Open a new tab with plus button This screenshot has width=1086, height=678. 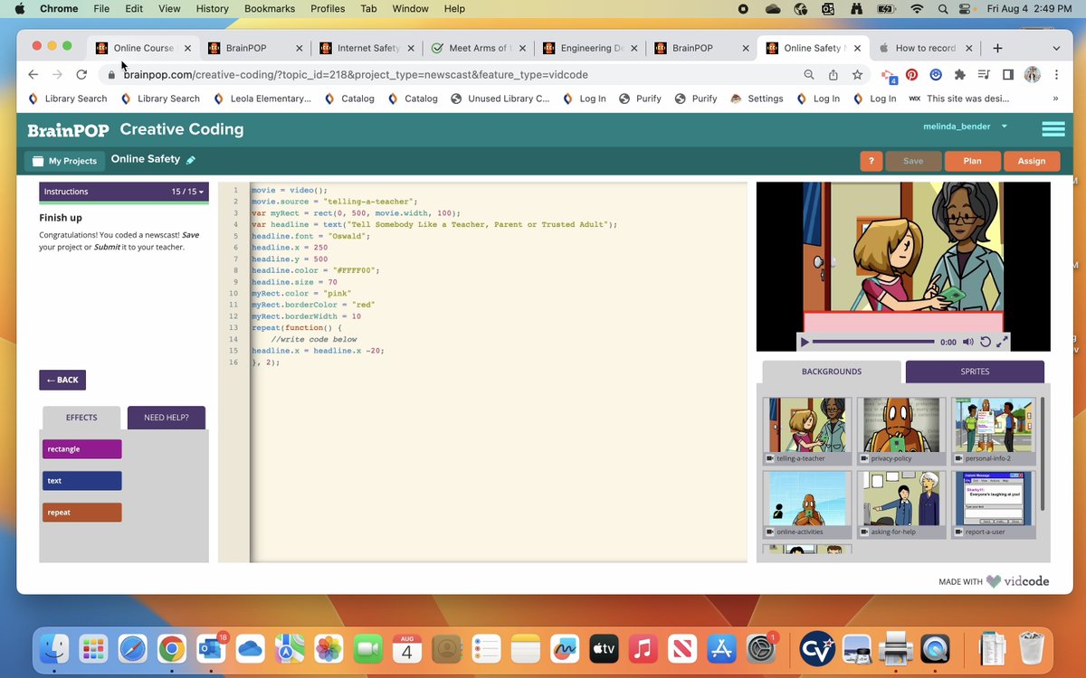pos(997,48)
